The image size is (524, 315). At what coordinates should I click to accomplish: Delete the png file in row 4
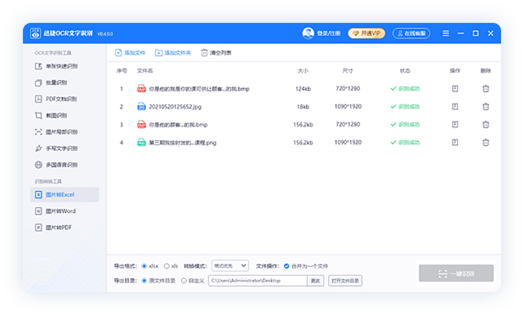click(x=486, y=142)
